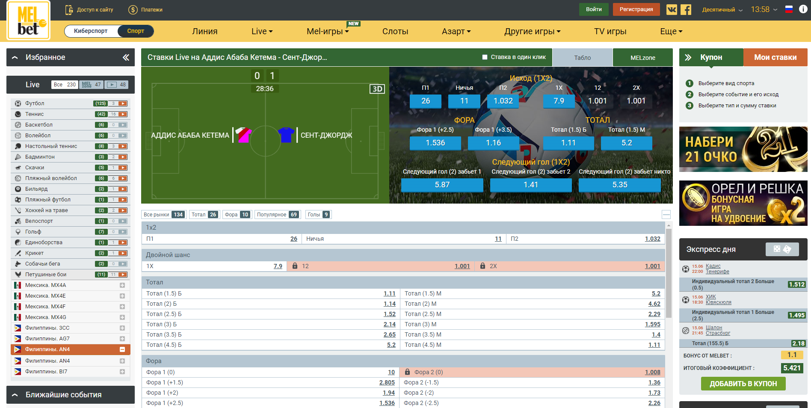Click the markets list vertical scrollbar

669,274
